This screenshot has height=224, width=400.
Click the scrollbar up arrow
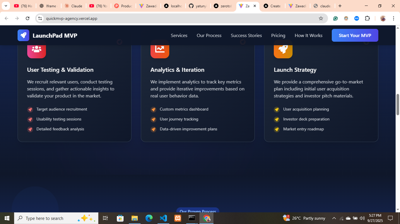398,28
